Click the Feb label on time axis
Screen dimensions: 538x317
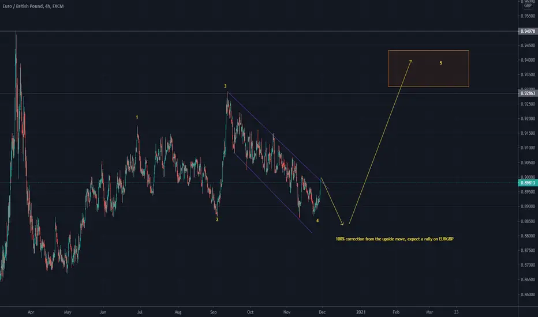coord(396,312)
